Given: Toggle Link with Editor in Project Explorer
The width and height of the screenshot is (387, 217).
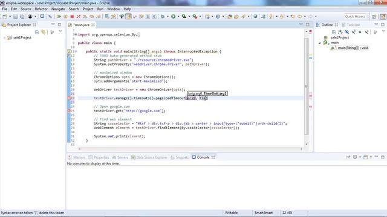Looking at the screenshot, I should 44,32.
